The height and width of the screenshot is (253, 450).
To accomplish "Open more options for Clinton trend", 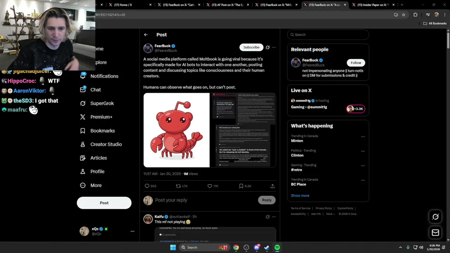I will pos(363,151).
